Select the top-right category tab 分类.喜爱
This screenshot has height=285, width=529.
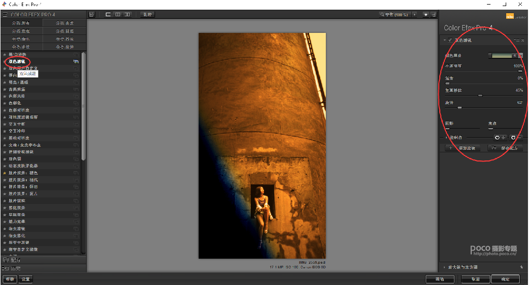(x=64, y=23)
